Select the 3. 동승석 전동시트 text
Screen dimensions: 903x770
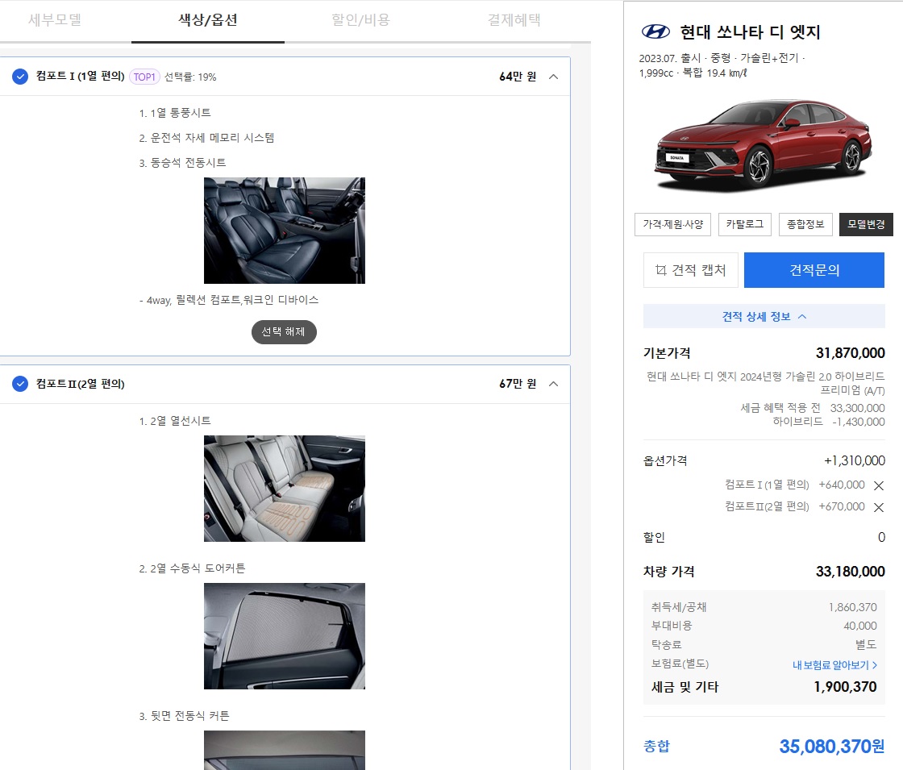(x=182, y=163)
